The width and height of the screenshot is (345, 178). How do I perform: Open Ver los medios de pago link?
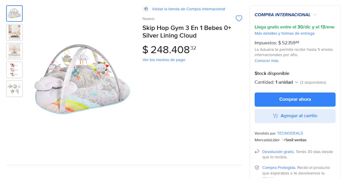point(163,60)
